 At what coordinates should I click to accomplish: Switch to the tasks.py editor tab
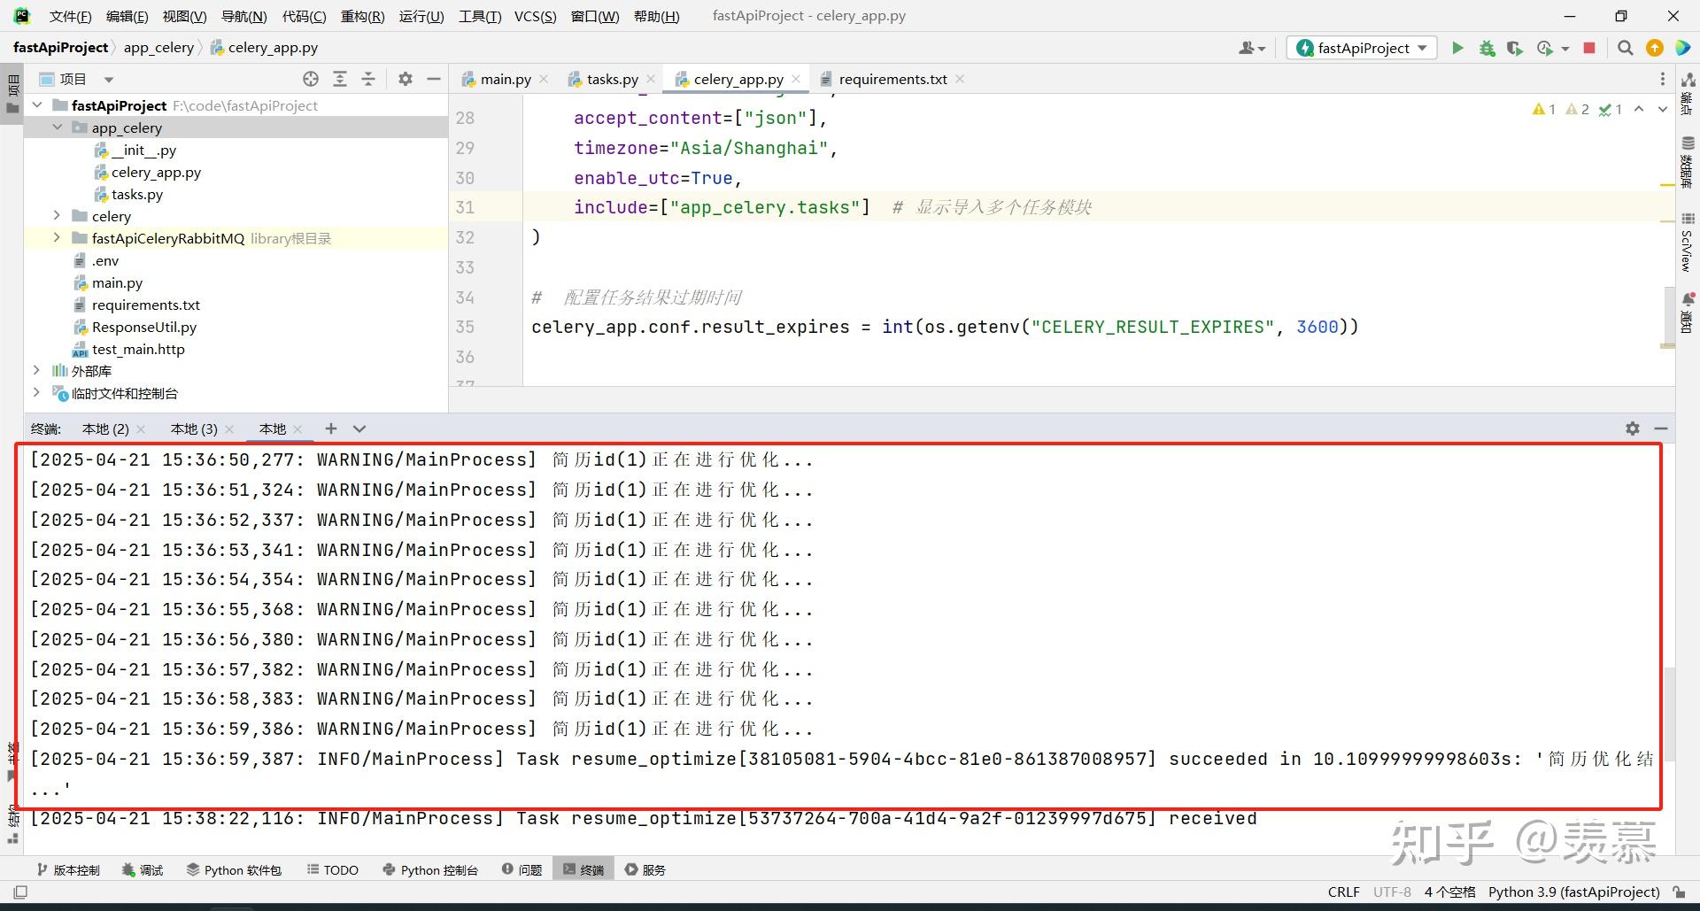611,79
